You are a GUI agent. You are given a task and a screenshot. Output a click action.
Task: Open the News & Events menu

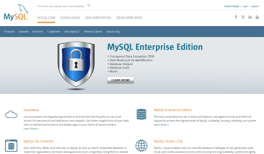click(x=93, y=32)
